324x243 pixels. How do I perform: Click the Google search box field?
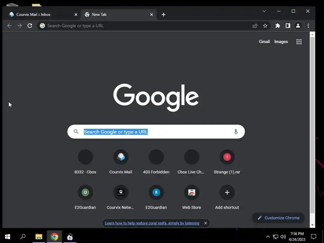click(x=156, y=132)
